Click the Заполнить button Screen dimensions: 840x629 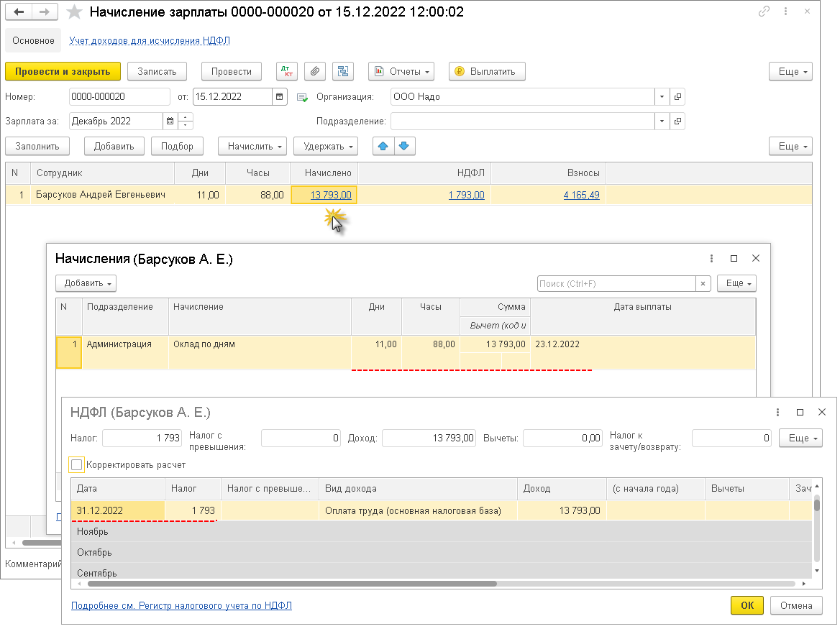(x=37, y=146)
